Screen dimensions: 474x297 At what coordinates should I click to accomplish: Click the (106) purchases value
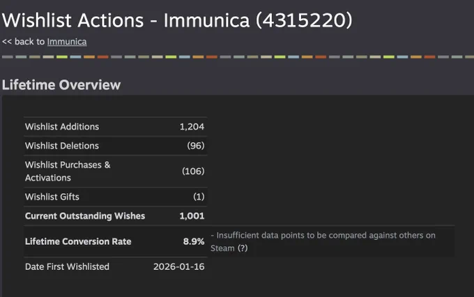pos(193,172)
